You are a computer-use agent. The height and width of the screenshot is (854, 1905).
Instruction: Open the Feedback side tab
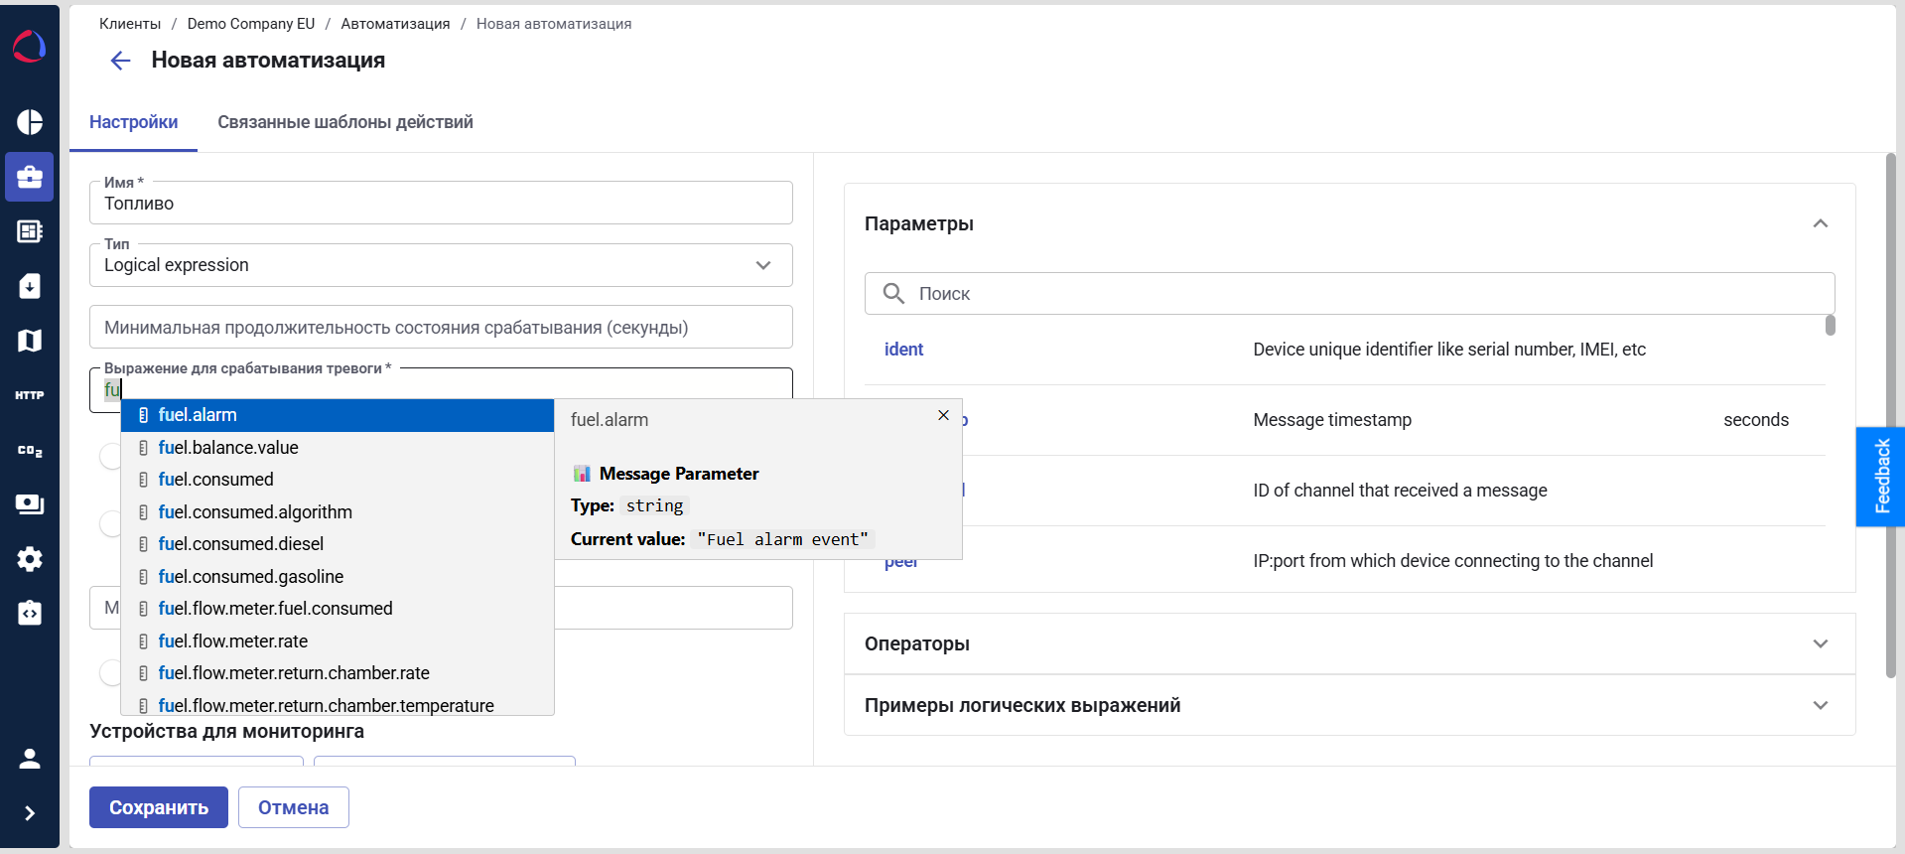[x=1881, y=477]
